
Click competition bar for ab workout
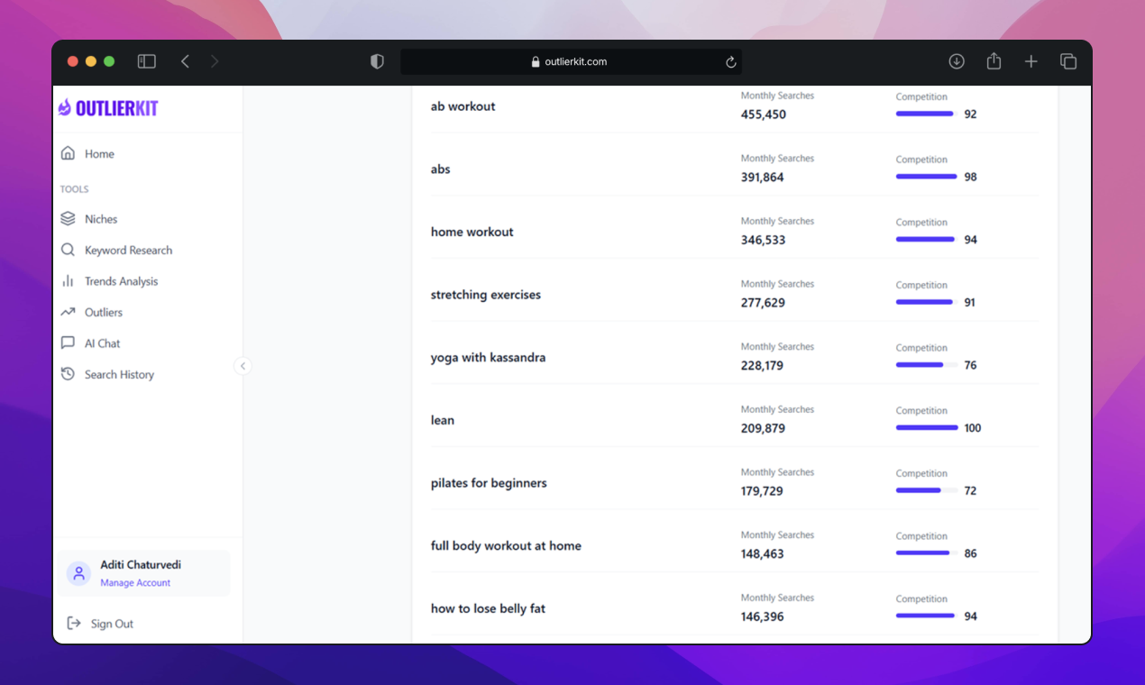(926, 114)
